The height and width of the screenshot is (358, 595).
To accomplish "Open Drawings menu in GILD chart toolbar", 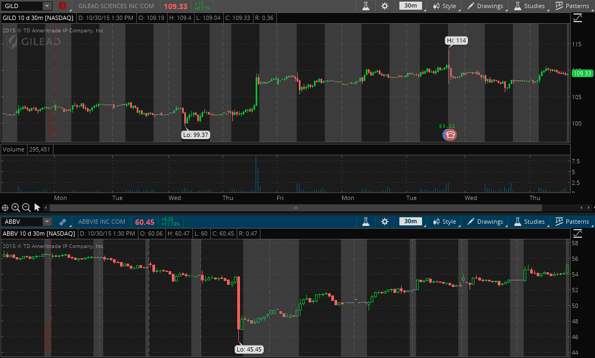I will [485, 6].
